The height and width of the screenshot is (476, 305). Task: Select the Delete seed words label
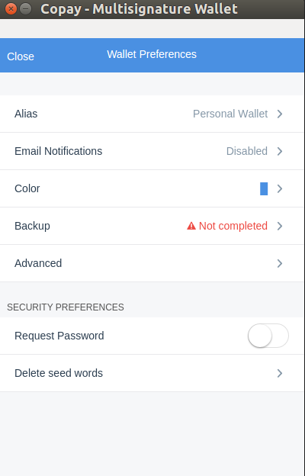pos(59,373)
